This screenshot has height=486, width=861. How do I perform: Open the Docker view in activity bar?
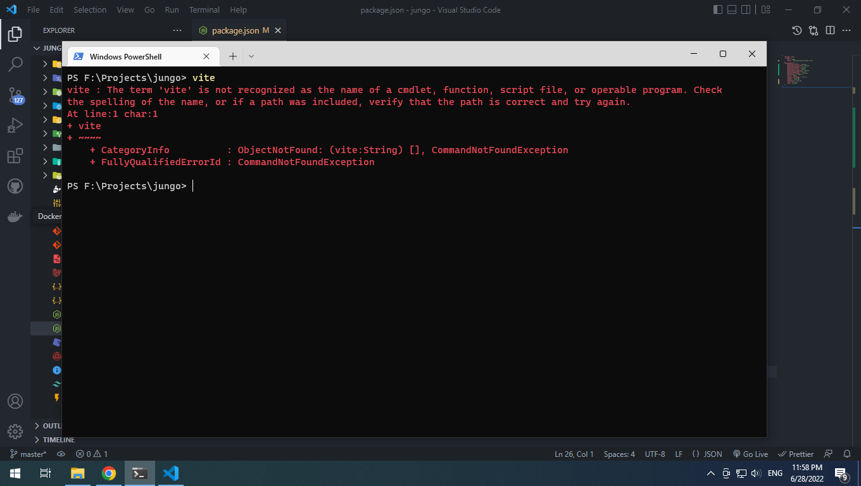coord(15,216)
